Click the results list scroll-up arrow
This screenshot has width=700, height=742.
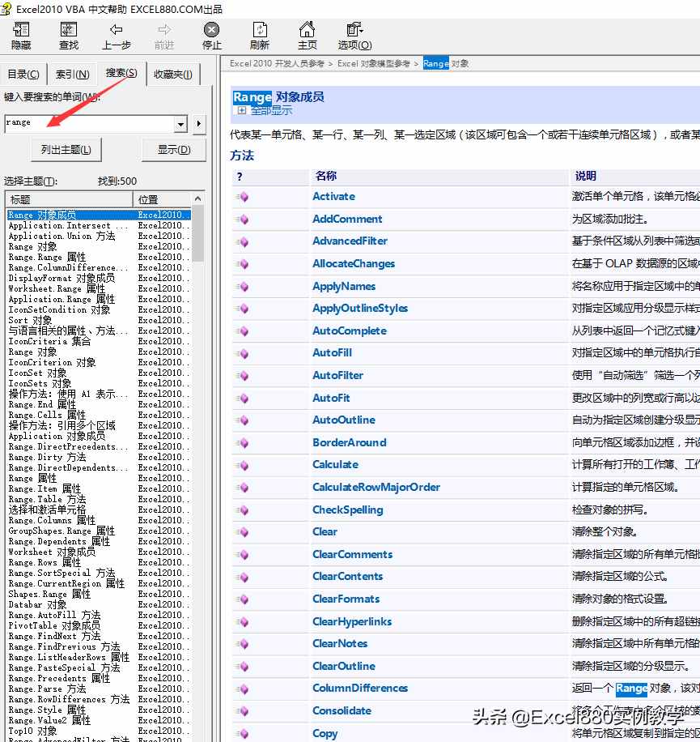(197, 198)
